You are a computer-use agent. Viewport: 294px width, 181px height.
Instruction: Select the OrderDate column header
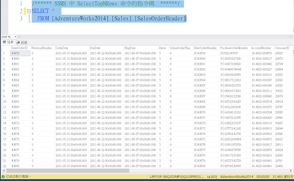[71, 48]
